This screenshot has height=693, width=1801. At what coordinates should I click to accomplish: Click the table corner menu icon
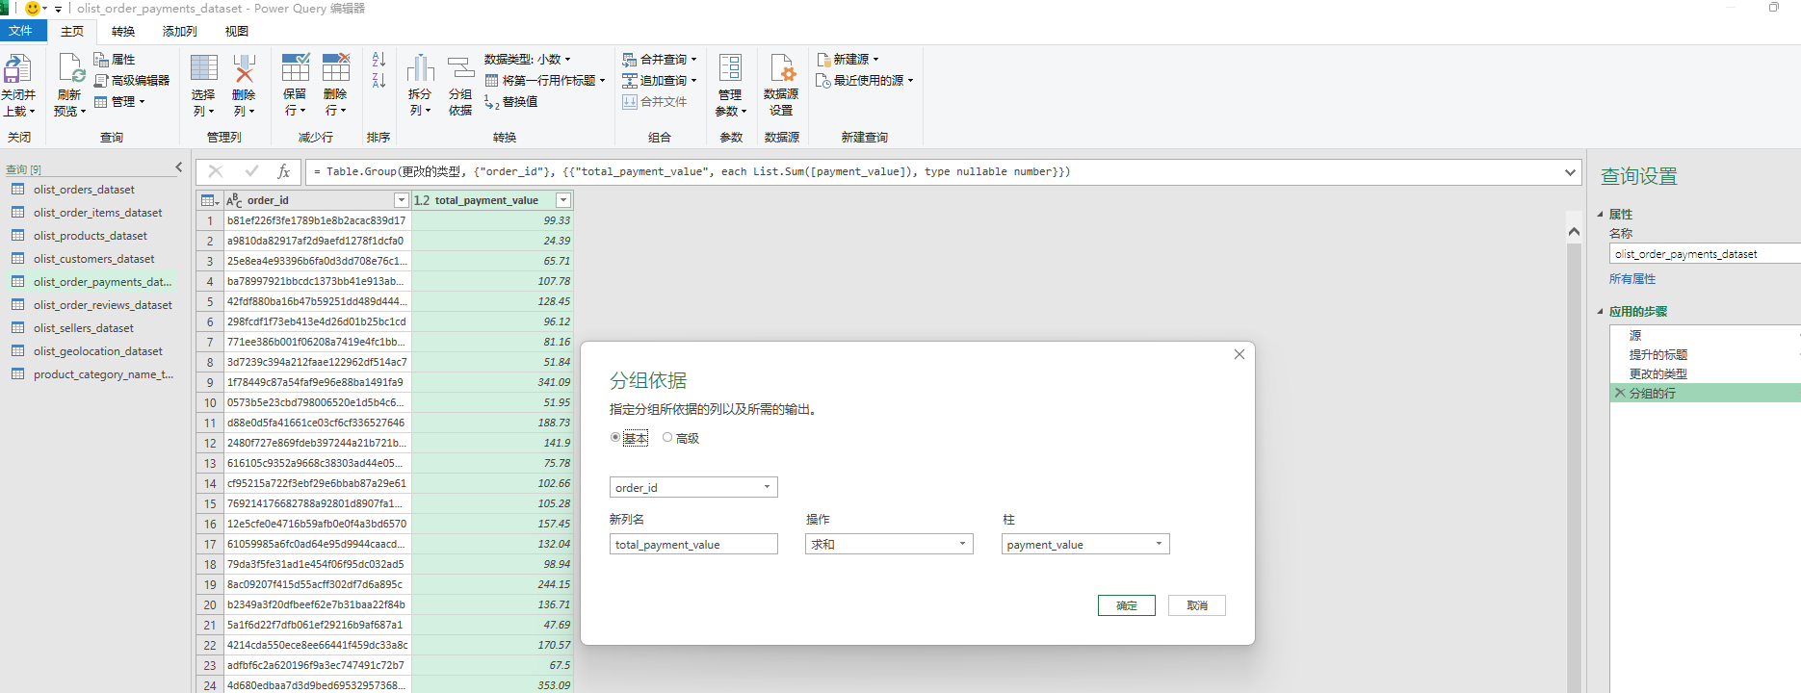[209, 200]
